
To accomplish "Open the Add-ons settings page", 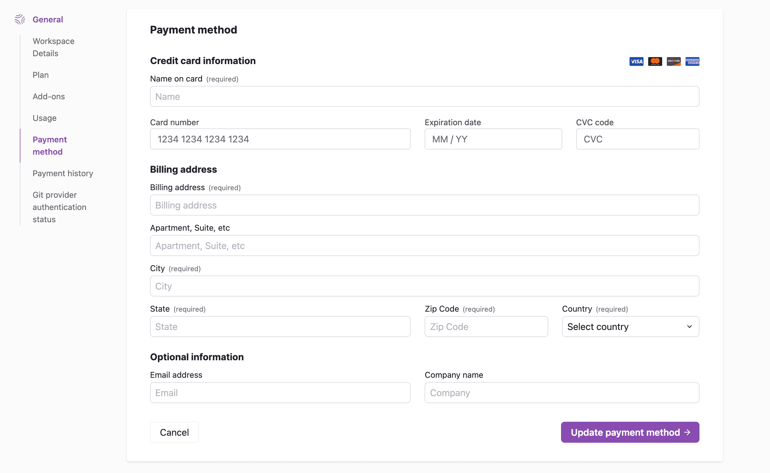I will [49, 96].
